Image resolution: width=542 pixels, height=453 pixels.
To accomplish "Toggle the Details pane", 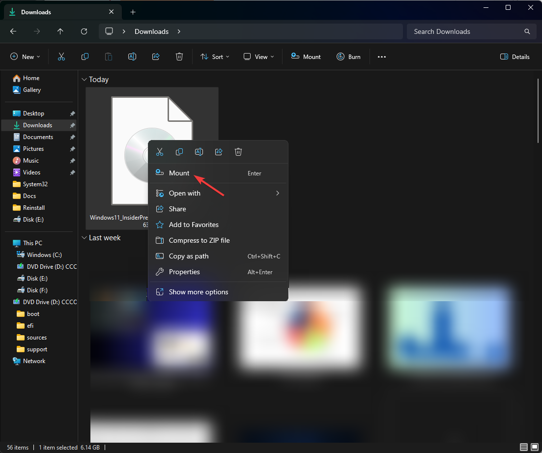I will (514, 57).
